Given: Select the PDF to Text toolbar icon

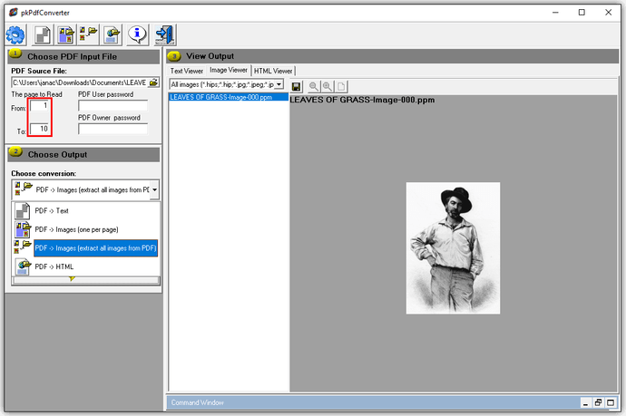Looking at the screenshot, I should (x=43, y=35).
